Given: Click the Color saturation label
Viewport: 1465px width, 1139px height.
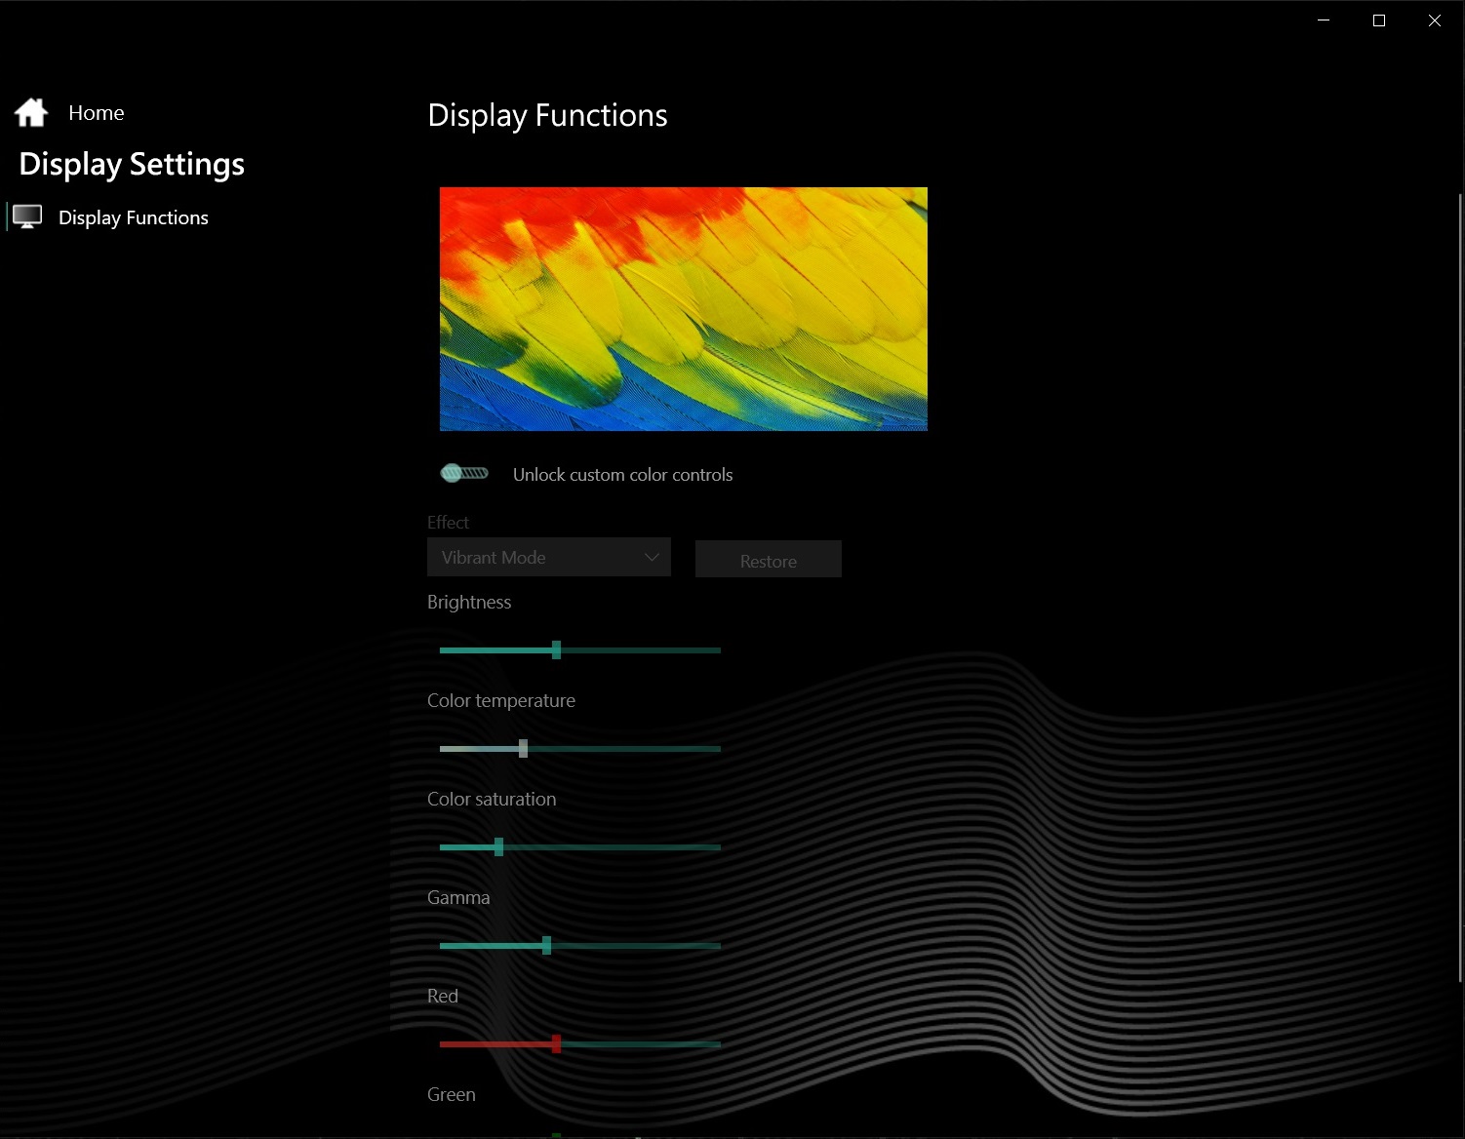Looking at the screenshot, I should coord(492,799).
